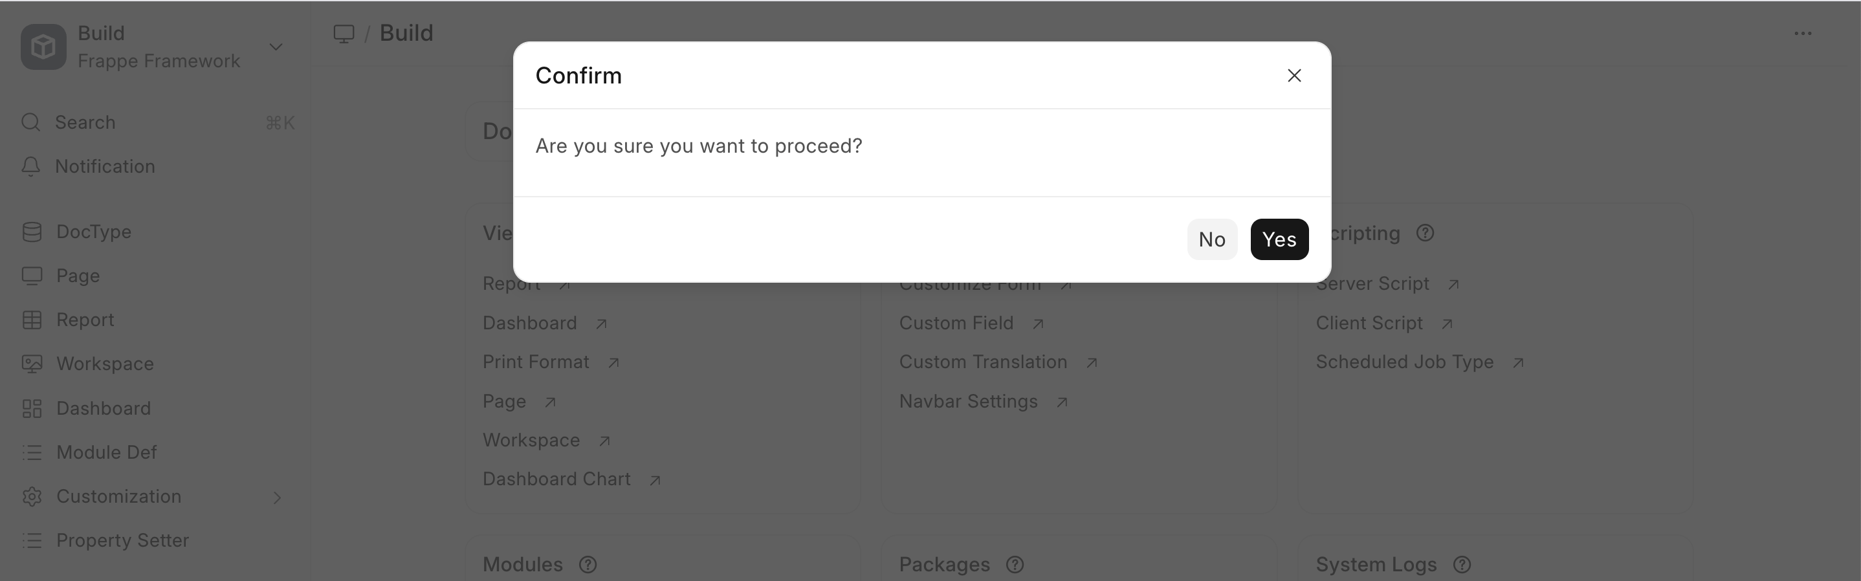The image size is (1861, 581).
Task: Click the Report table icon in sidebar
Action: (32, 320)
